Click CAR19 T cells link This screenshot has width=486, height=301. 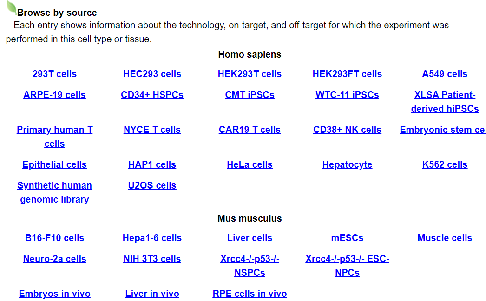pos(250,130)
